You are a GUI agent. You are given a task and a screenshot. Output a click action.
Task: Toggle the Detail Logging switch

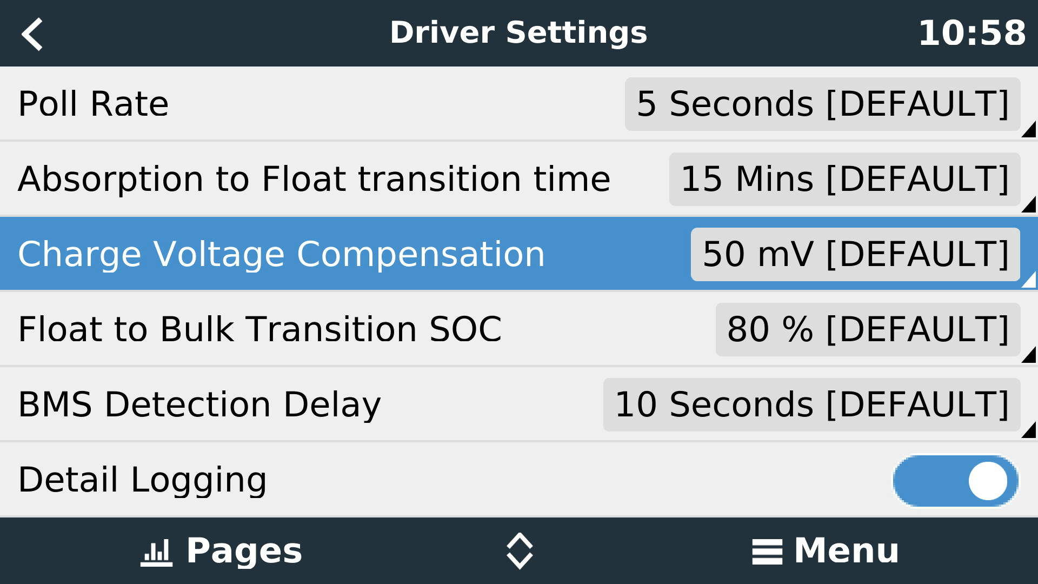(x=955, y=481)
